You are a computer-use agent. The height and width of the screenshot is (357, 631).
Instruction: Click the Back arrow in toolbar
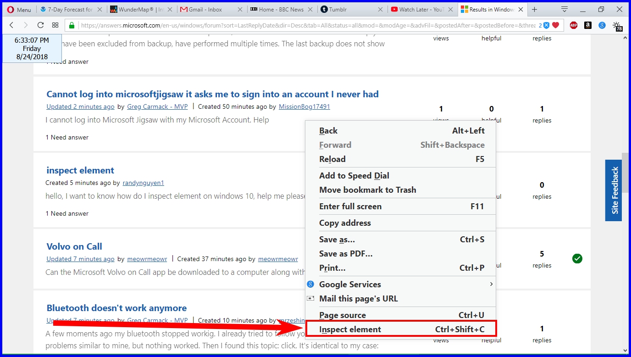click(x=11, y=25)
